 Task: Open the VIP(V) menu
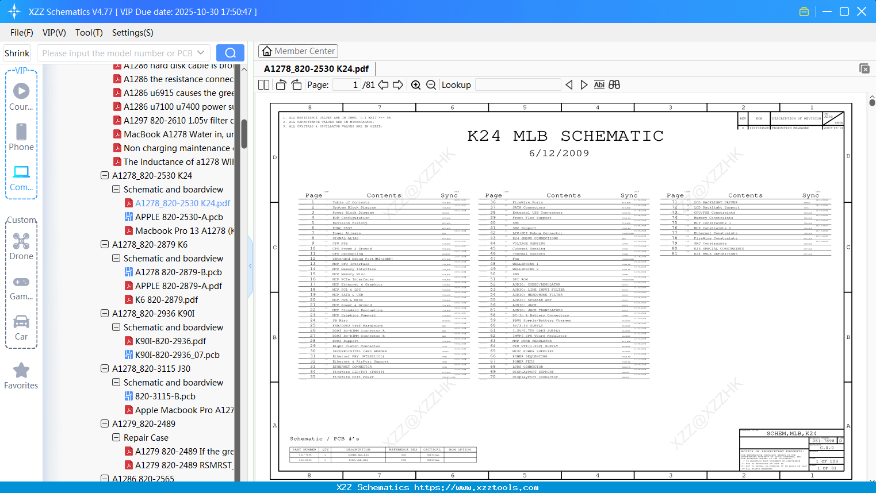tap(54, 33)
